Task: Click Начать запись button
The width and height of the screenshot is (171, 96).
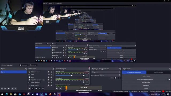Action: [146, 76]
